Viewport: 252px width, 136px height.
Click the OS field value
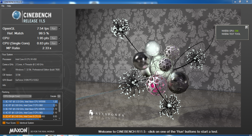[37, 70]
